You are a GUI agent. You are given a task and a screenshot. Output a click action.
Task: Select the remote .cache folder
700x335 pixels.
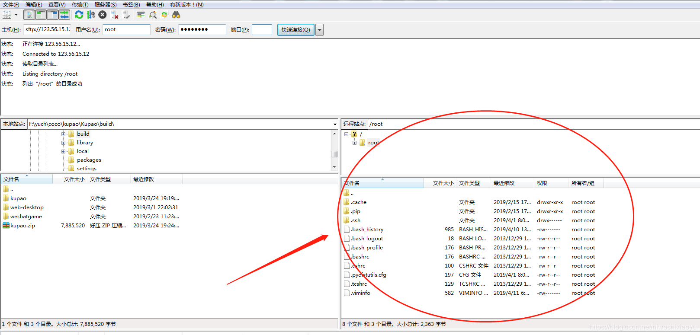click(358, 202)
